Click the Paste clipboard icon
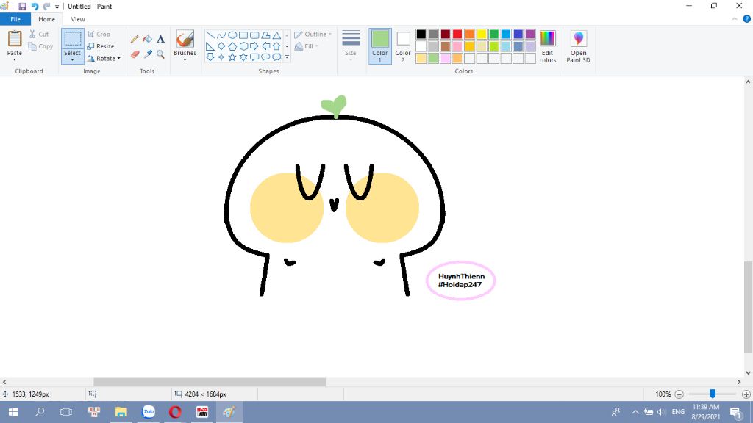The height and width of the screenshot is (423, 753). 15,39
